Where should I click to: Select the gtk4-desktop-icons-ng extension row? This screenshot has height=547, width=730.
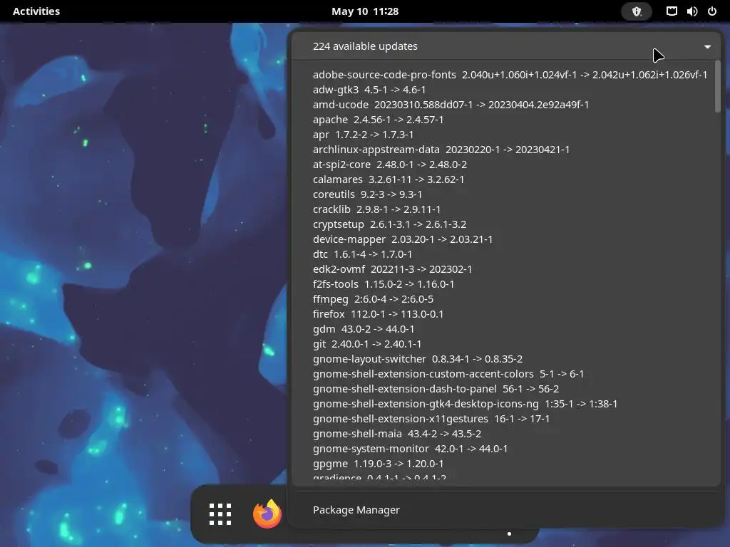pos(465,404)
